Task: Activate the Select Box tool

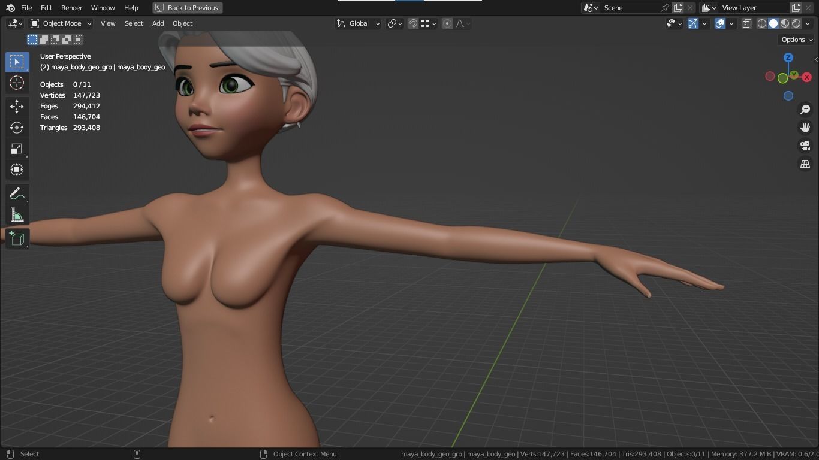Action: coord(17,62)
